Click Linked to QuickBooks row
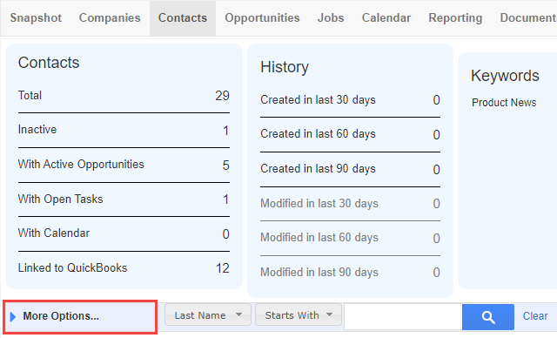Screen dimensions: 557x338 [124, 268]
